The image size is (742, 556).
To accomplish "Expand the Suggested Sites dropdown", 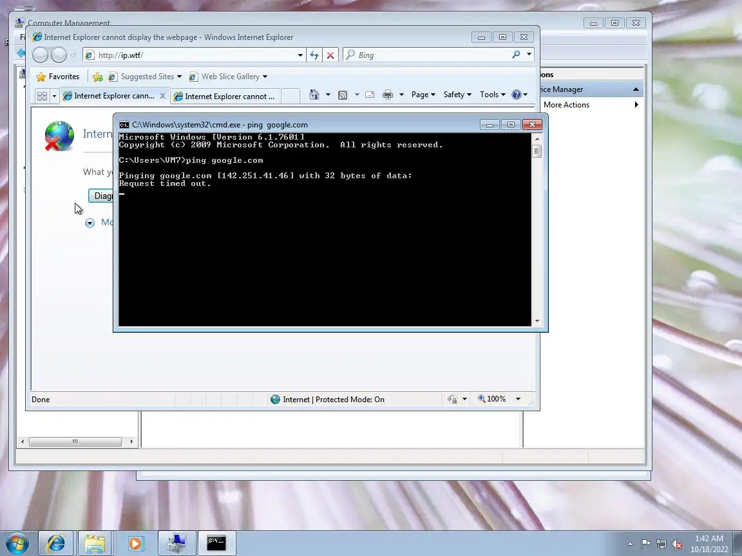I will point(179,77).
